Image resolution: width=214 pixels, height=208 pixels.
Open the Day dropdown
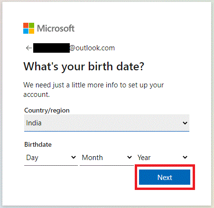click(51, 158)
